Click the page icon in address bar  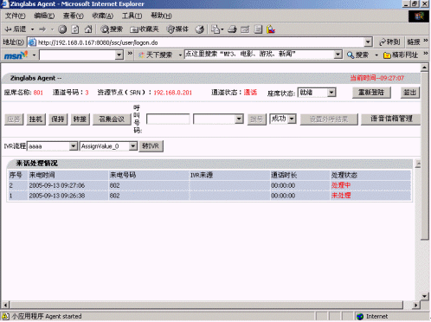[x=32, y=42]
